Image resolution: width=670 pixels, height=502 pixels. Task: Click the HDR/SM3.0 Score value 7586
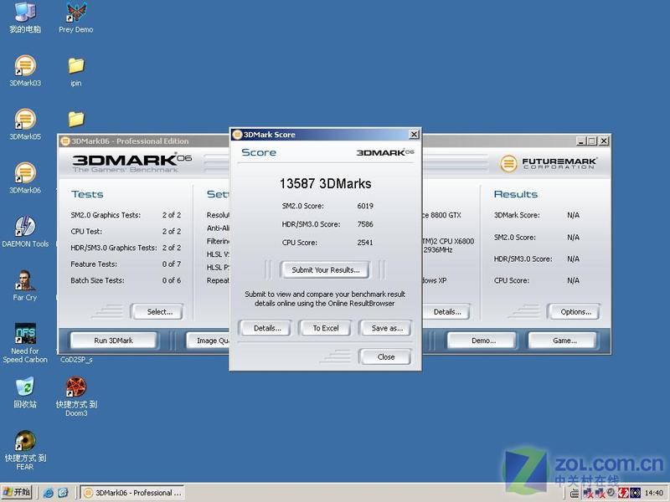click(365, 224)
